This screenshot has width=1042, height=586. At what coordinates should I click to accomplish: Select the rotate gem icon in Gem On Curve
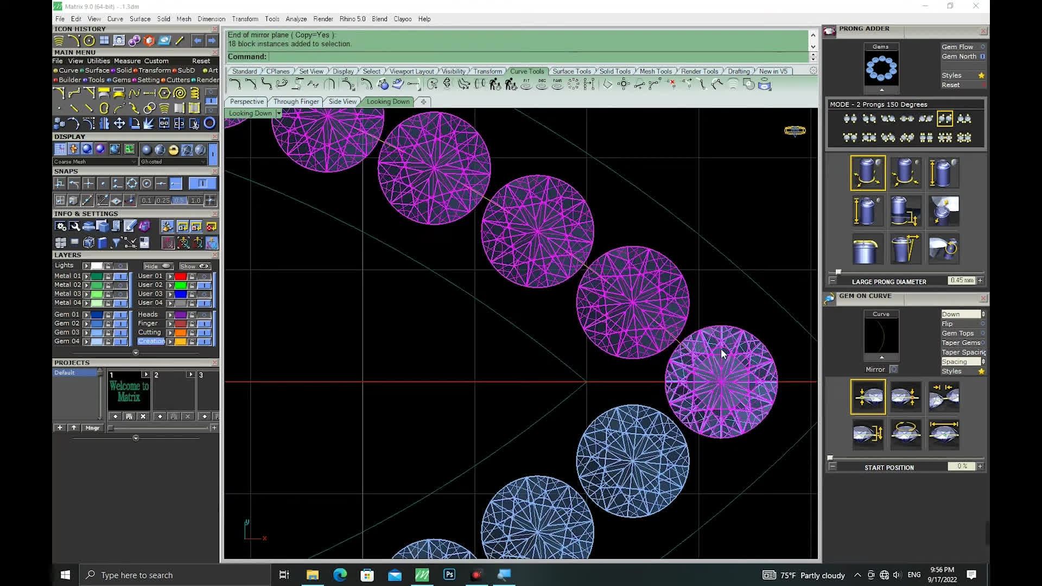pyautogui.click(x=906, y=434)
